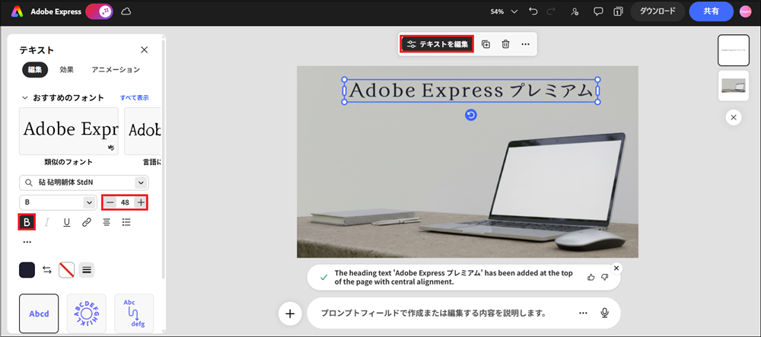Close the page thumbnails strip
Viewport: 761px width, 337px height.
click(734, 117)
